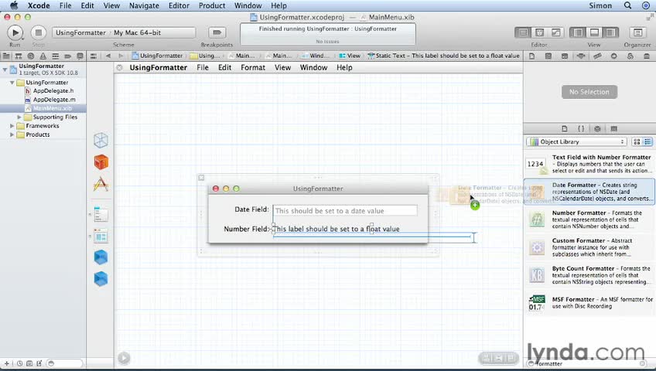Select Number Formatter in the library
The height and width of the screenshot is (371, 656).
pos(589,220)
